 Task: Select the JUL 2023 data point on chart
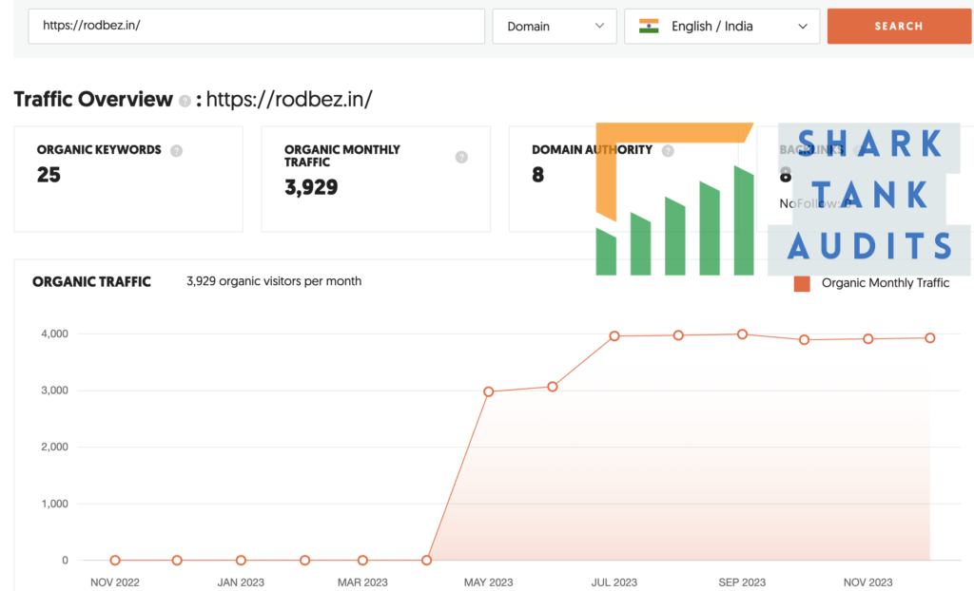pos(614,335)
